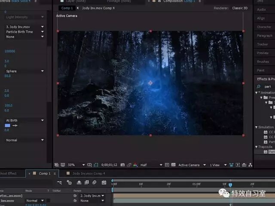Click the title/action safe grid icon
This screenshot has width=275, height=206.
click(x=89, y=165)
